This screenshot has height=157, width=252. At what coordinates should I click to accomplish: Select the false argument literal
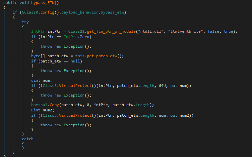pos(213,31)
